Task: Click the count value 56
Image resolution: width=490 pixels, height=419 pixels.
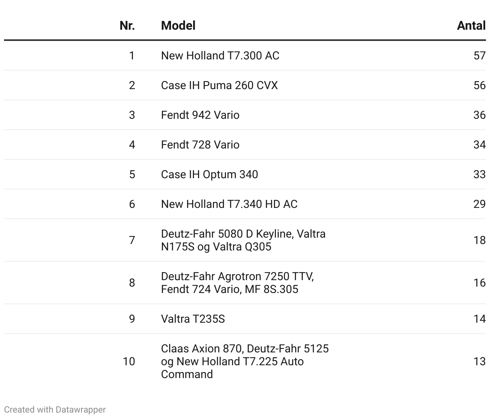Action: [x=480, y=85]
